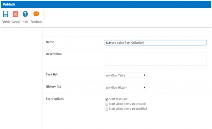Click into the Name text field
The image size is (212, 129).
tap(155, 43)
